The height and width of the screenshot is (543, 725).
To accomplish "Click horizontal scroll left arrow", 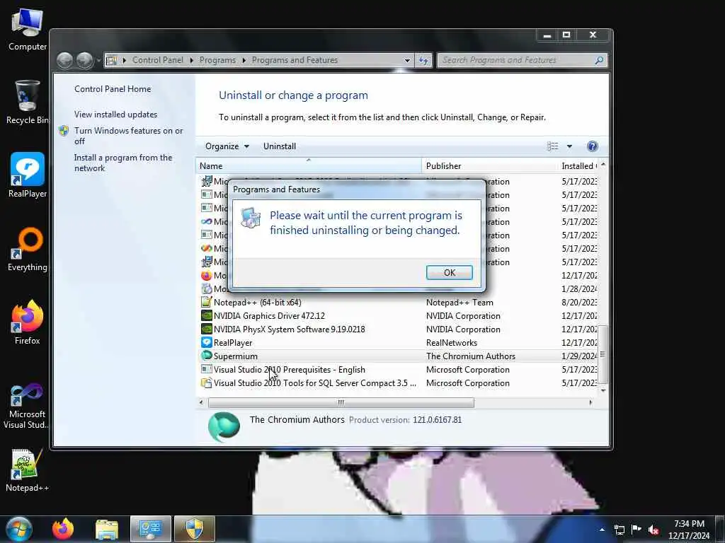I will [200, 402].
